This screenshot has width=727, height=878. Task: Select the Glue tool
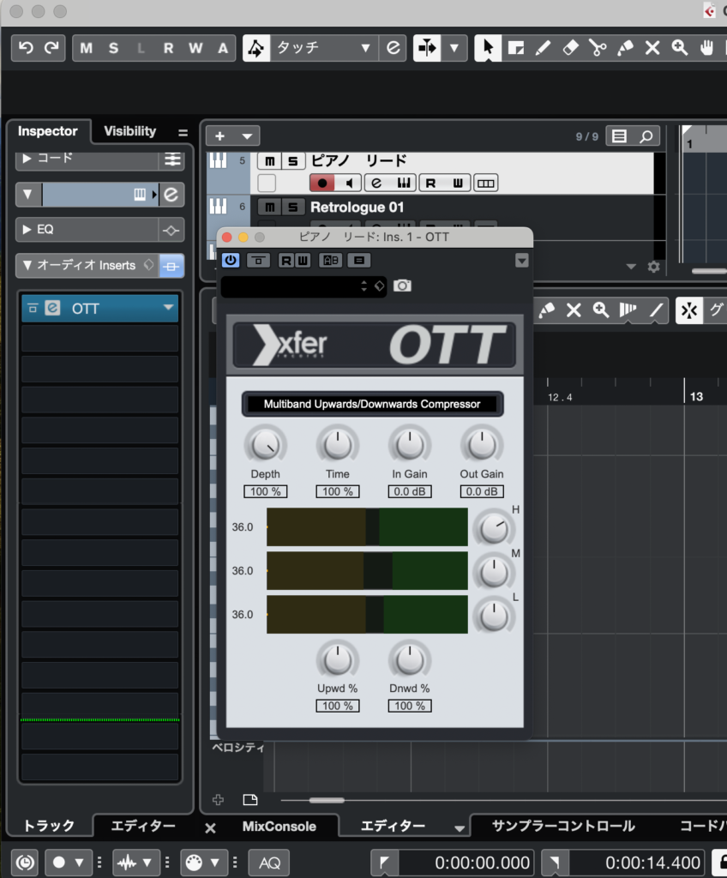click(625, 48)
